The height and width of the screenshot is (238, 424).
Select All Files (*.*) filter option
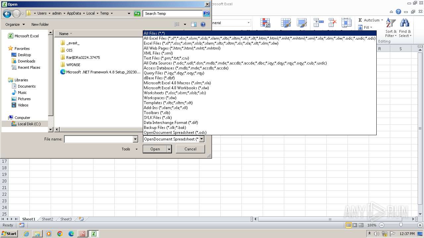tap(260, 33)
